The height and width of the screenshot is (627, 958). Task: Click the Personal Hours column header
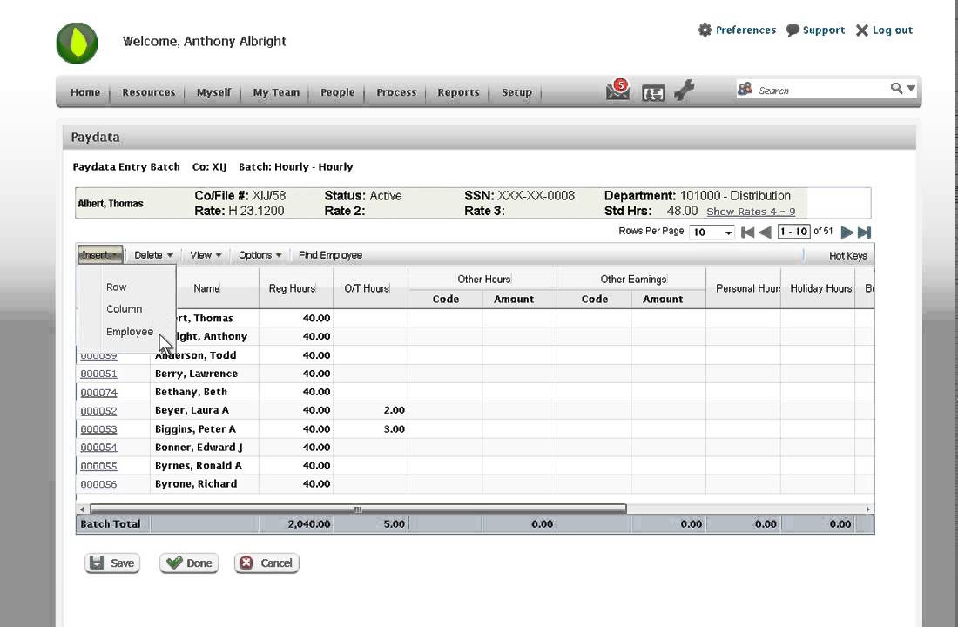point(743,288)
